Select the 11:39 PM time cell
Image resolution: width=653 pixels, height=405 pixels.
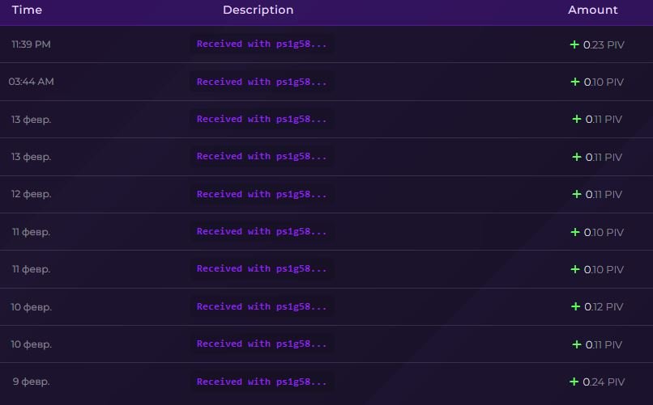[x=31, y=44]
